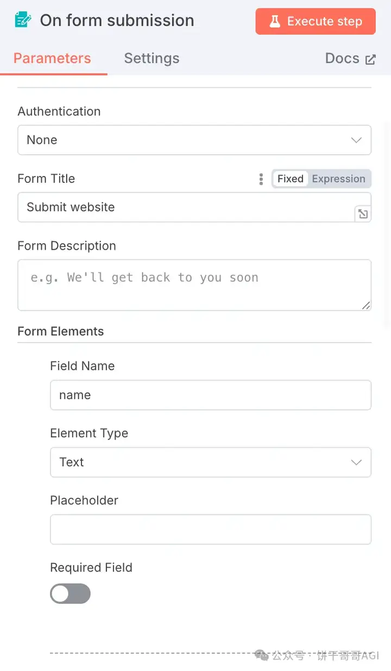Select the Parameters tab
The width and height of the screenshot is (391, 671).
tap(52, 59)
